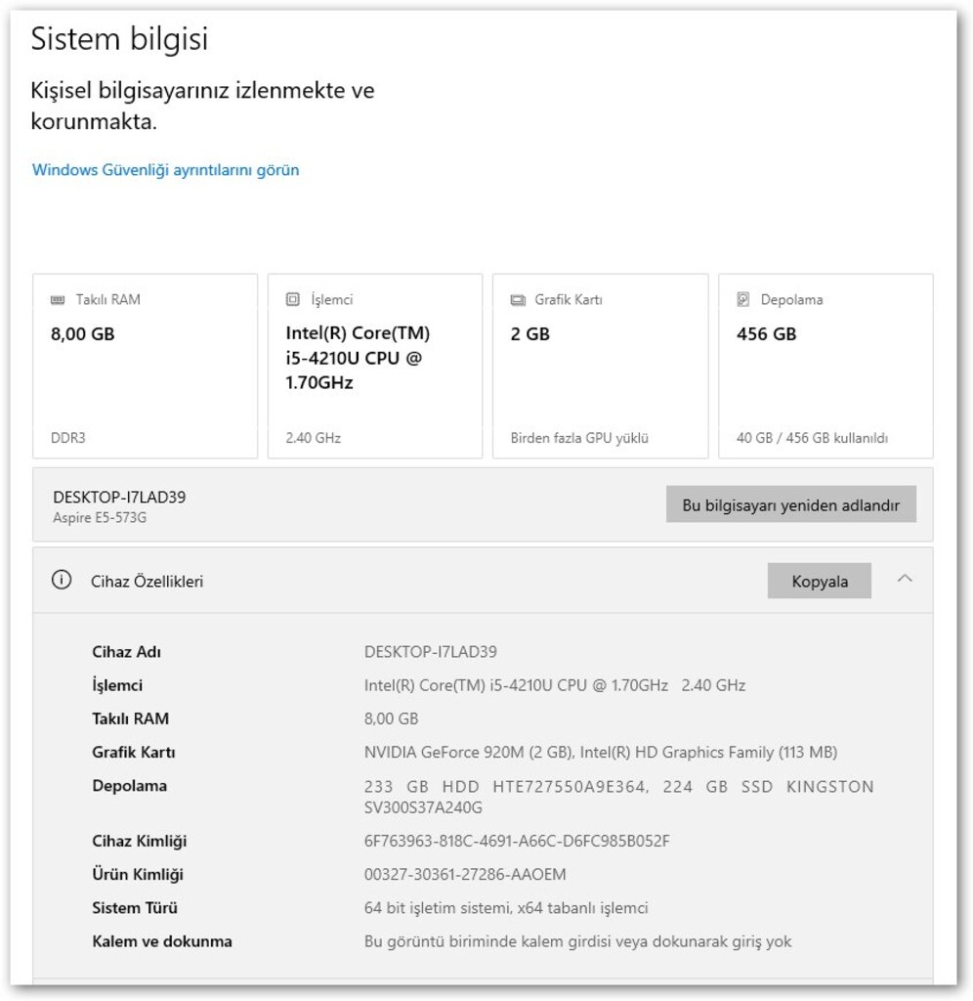The image size is (973, 1001).
Task: Open Windows Güvenliği ayrıntılarını görün link
Action: [x=165, y=170]
